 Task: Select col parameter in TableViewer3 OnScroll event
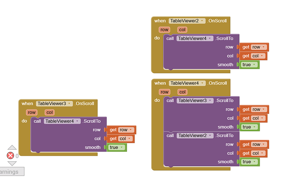(x=50, y=112)
